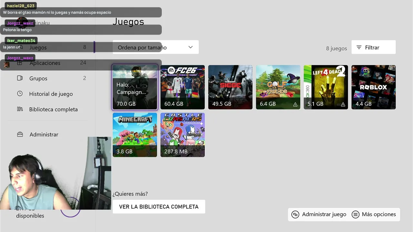Click the filter lines icon
Viewport: 413px width, 232px height.
click(x=359, y=47)
